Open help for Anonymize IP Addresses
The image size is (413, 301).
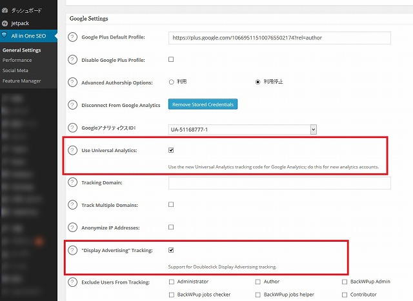tap(72, 228)
